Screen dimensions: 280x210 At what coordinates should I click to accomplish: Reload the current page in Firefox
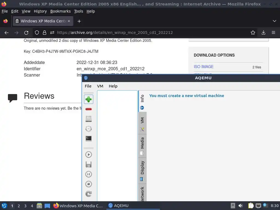[26, 33]
